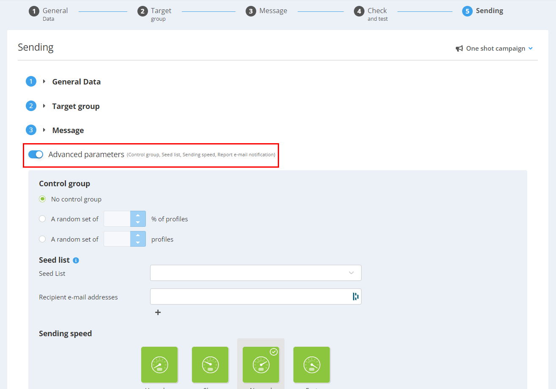Choose random set of % of profiles
The image size is (556, 389).
[x=42, y=219]
